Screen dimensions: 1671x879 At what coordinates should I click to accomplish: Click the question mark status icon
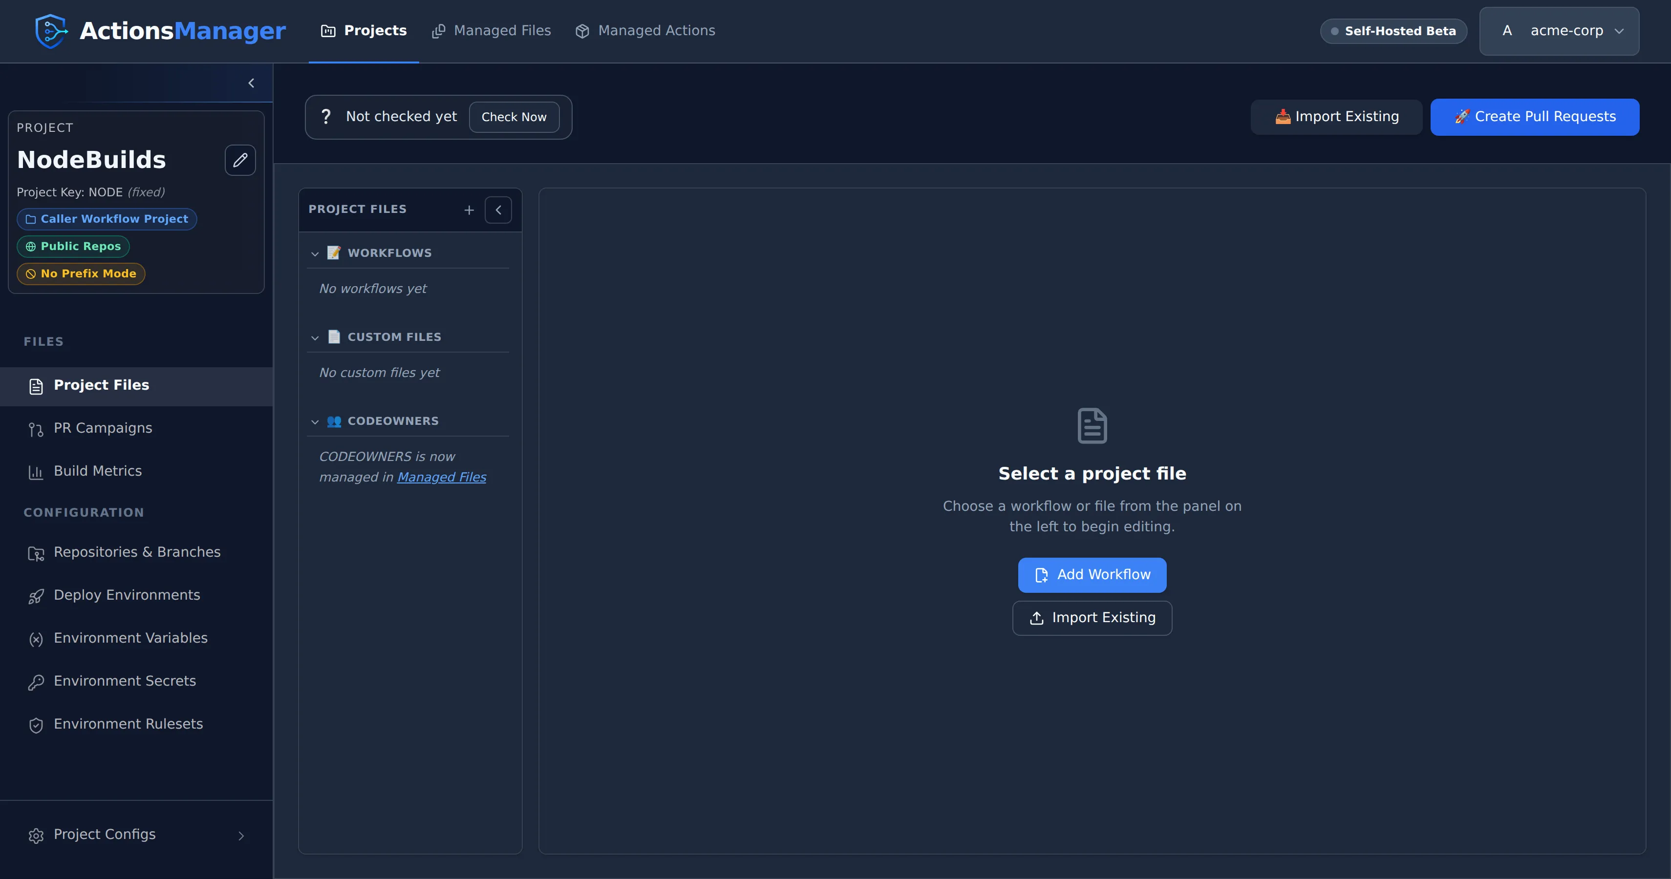[x=325, y=117]
